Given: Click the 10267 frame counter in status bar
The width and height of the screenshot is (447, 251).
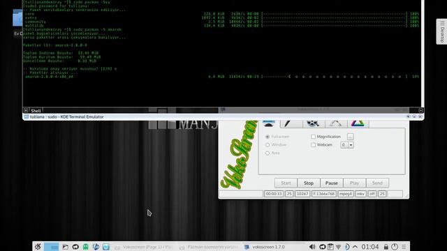Looking at the screenshot, I should click(x=302, y=194).
